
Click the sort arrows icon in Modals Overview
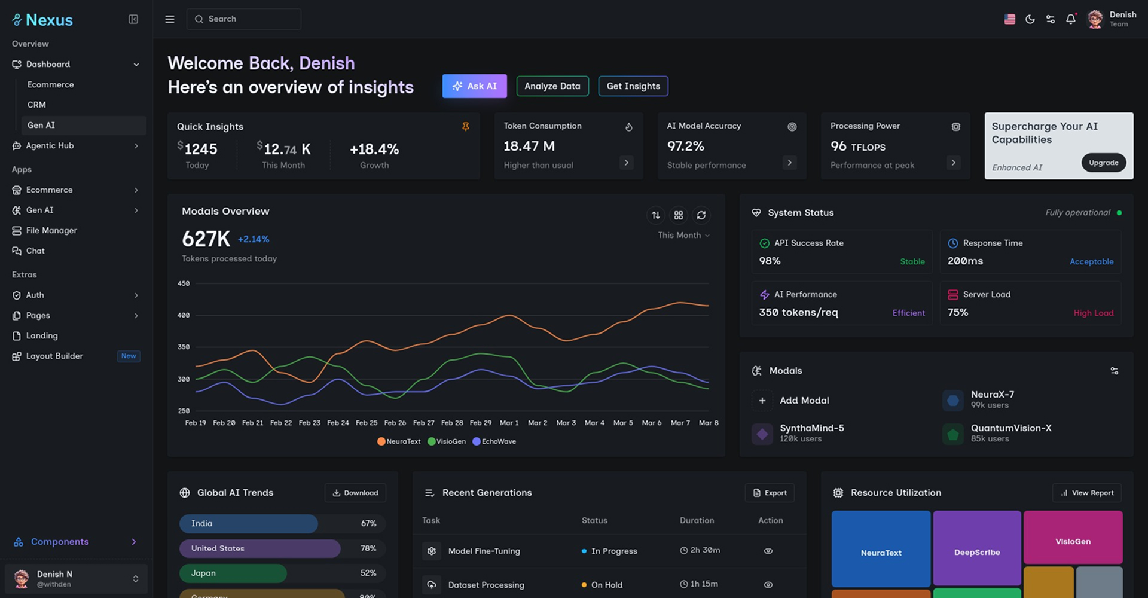(x=655, y=215)
